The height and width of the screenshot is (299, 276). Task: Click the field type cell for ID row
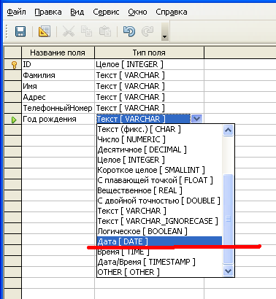(x=149, y=64)
